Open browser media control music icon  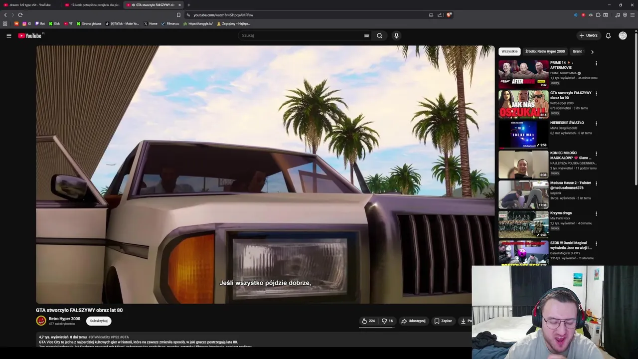pos(618,15)
